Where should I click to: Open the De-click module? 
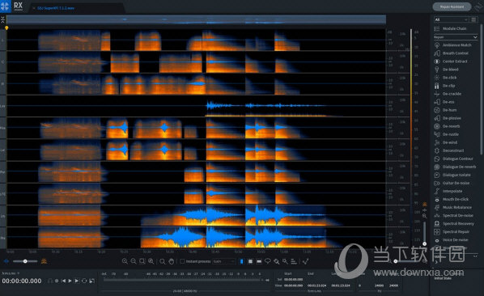click(445, 78)
